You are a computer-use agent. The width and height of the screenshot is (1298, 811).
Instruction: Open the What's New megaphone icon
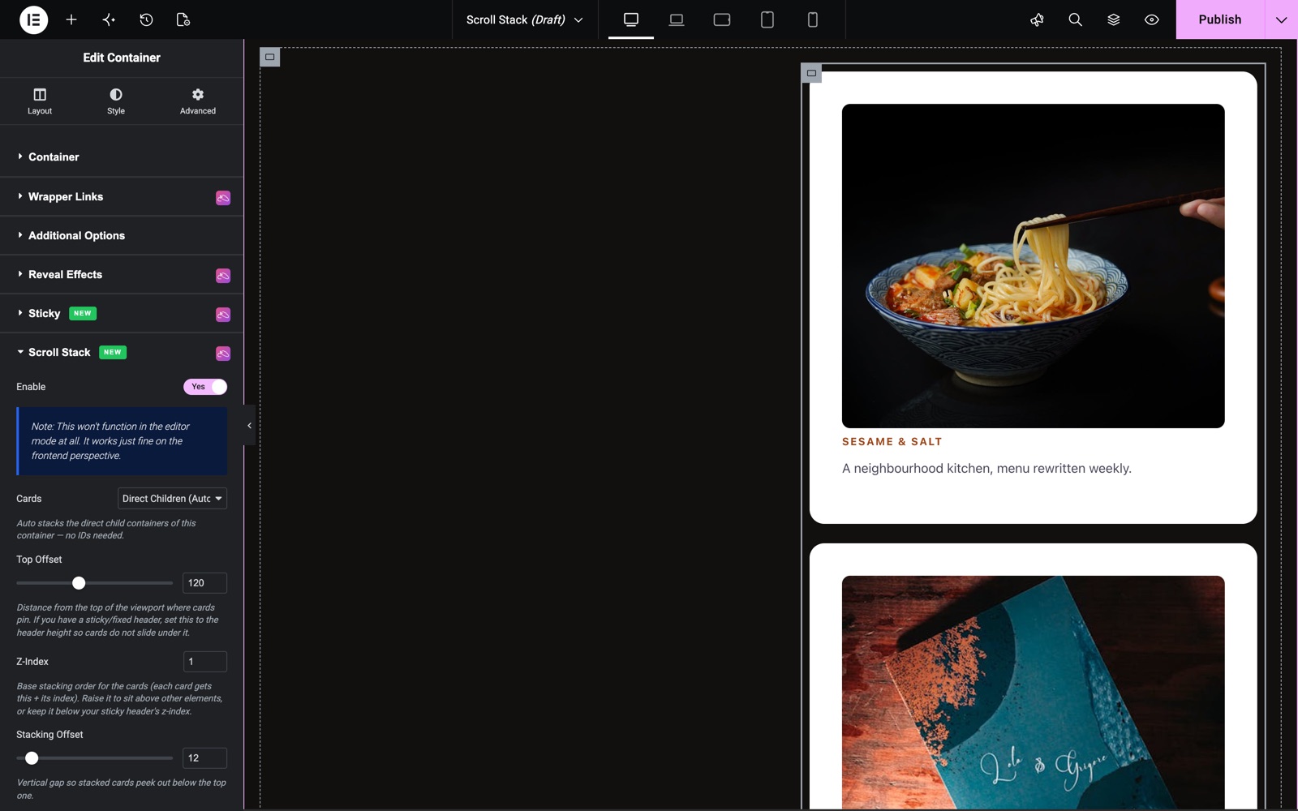[1037, 19]
